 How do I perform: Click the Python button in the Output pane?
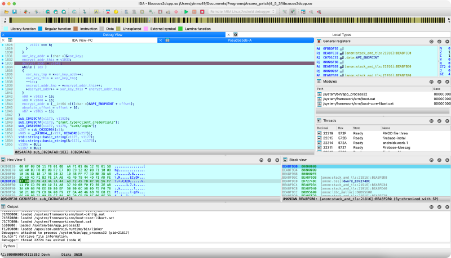point(10,246)
